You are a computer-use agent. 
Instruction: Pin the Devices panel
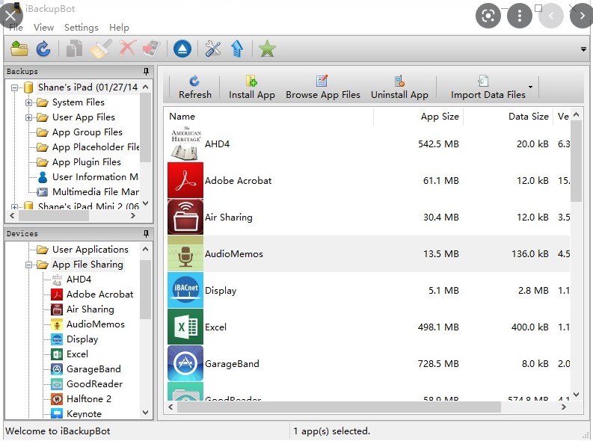click(146, 233)
